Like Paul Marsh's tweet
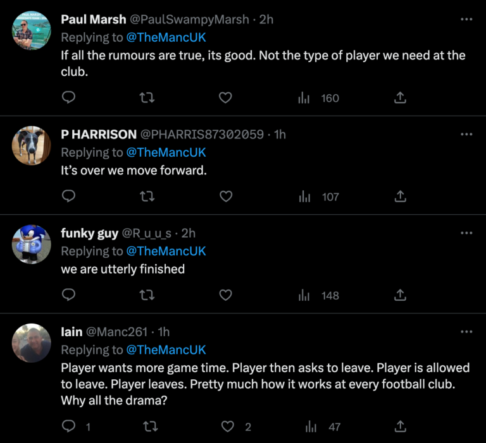 click(x=225, y=98)
